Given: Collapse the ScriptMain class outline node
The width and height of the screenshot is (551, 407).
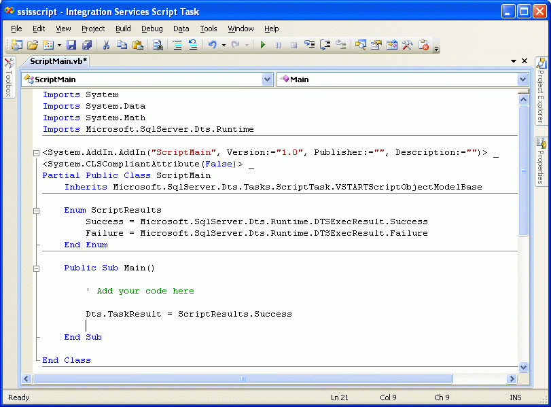Looking at the screenshot, I should click(x=37, y=153).
